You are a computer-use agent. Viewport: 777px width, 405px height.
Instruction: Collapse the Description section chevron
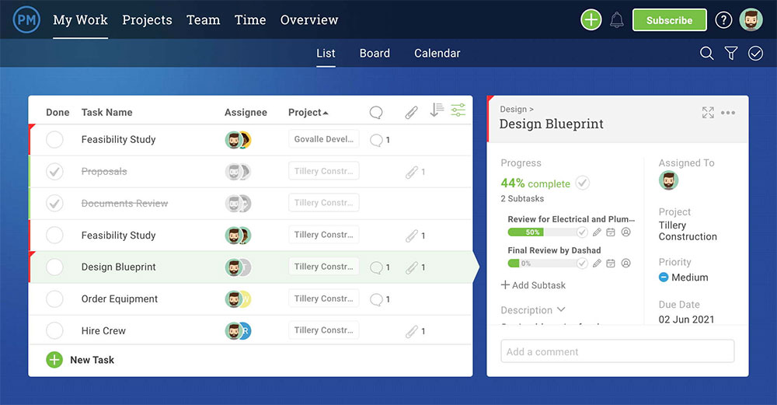(561, 309)
